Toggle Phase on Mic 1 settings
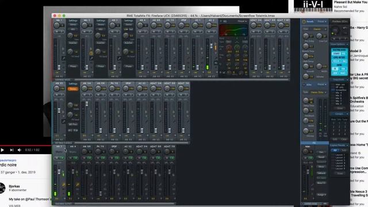The width and height of the screenshot is (368, 207). click(73, 66)
